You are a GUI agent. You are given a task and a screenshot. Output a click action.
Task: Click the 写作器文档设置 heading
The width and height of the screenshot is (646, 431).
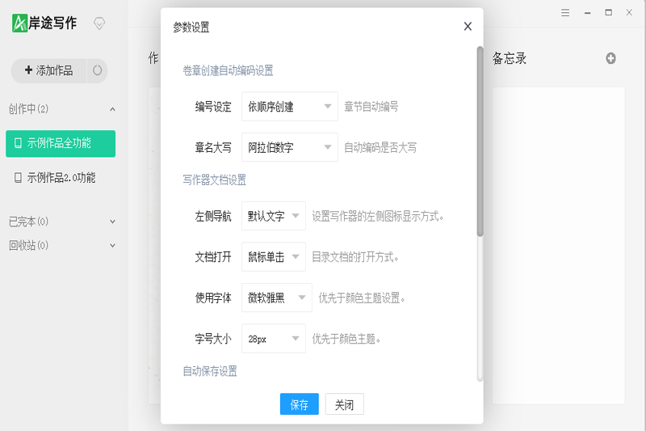pos(214,180)
